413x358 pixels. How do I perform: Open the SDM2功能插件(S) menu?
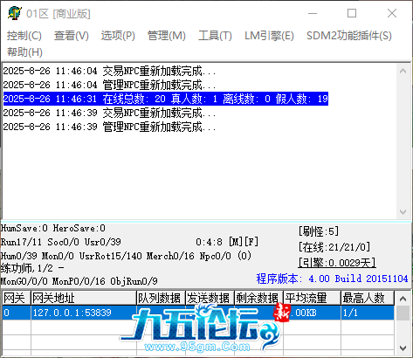tap(349, 36)
